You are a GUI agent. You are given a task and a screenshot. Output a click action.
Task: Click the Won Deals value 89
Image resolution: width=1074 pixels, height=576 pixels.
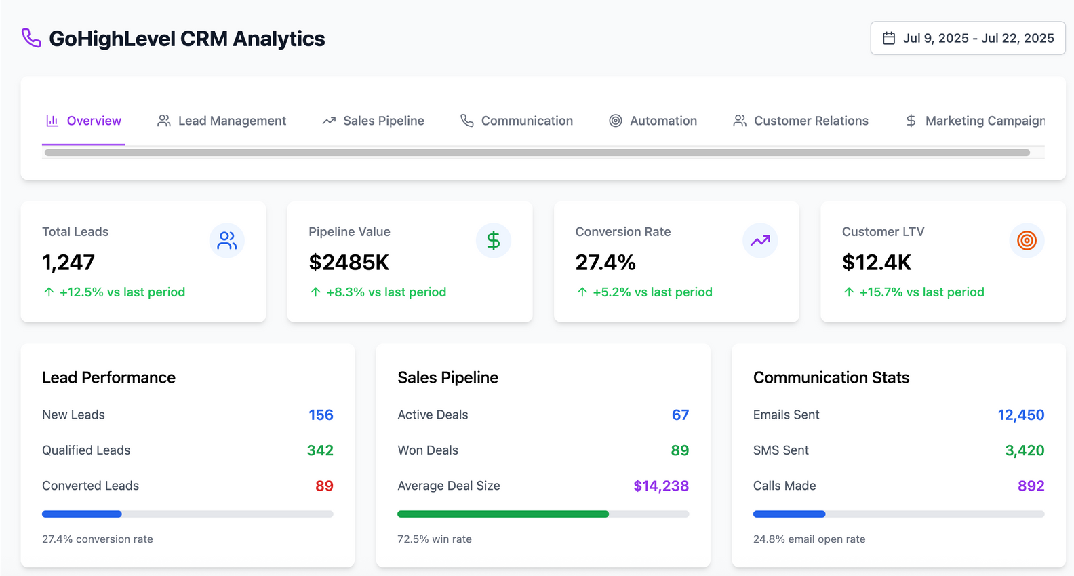point(680,450)
